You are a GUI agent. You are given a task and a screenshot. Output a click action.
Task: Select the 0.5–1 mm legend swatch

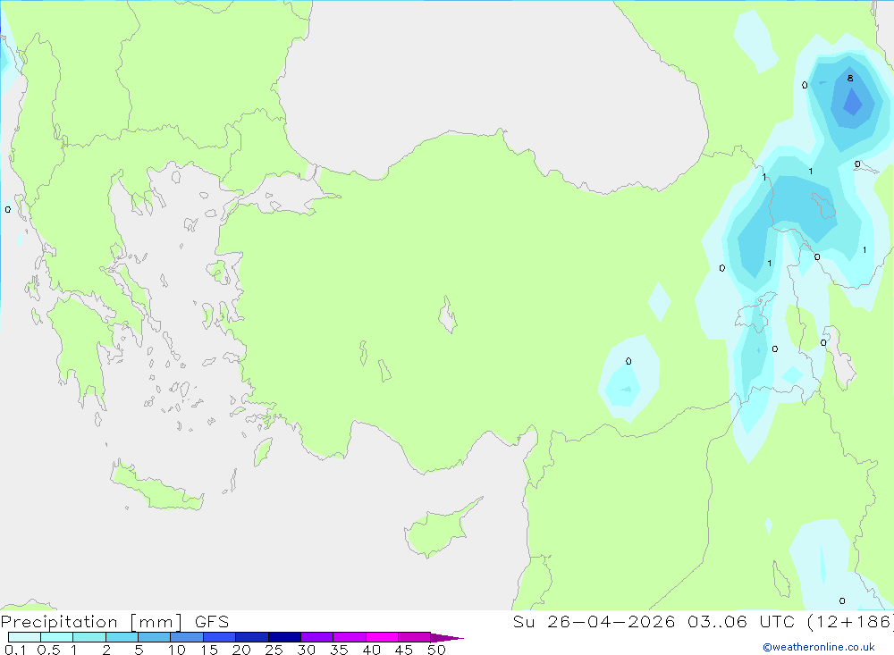(57, 637)
